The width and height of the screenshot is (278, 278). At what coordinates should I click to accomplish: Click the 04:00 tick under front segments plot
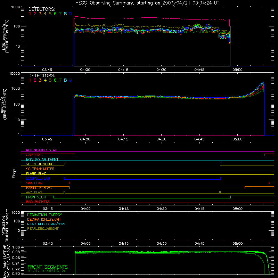(x=85, y=70)
